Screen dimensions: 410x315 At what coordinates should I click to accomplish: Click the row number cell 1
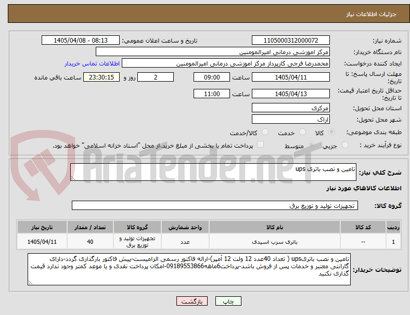pos(393,242)
